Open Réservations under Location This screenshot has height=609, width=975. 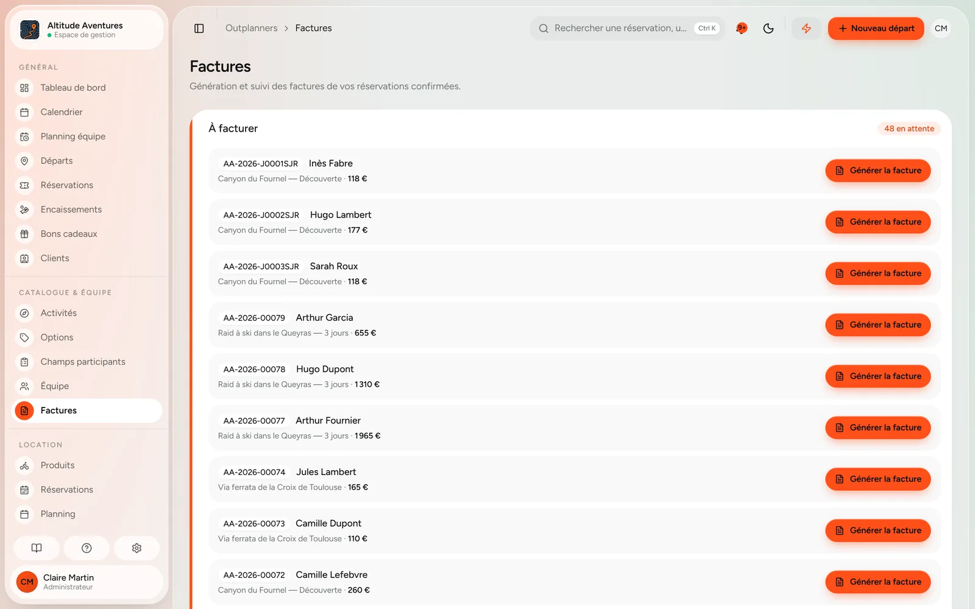[x=87, y=490]
